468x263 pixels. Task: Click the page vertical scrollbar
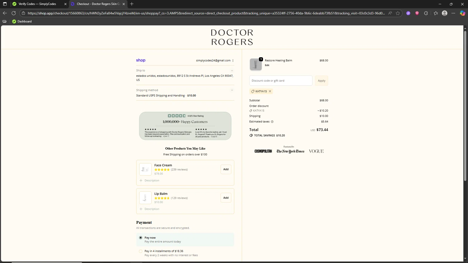point(465,106)
